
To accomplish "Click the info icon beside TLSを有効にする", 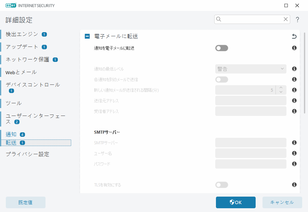I will 294,185.
